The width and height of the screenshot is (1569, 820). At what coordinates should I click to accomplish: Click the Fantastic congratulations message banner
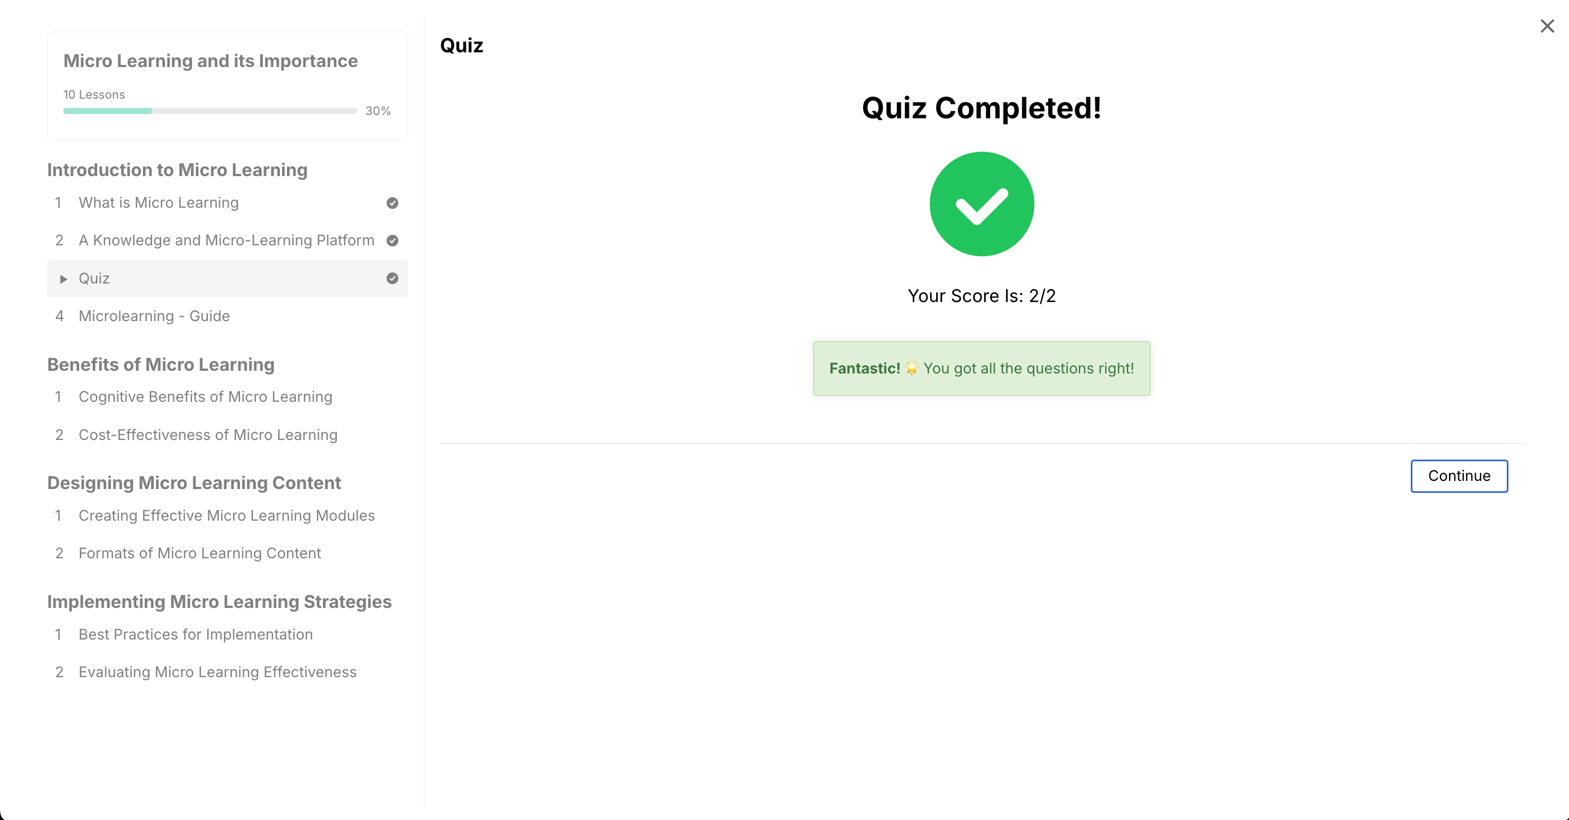click(x=981, y=369)
